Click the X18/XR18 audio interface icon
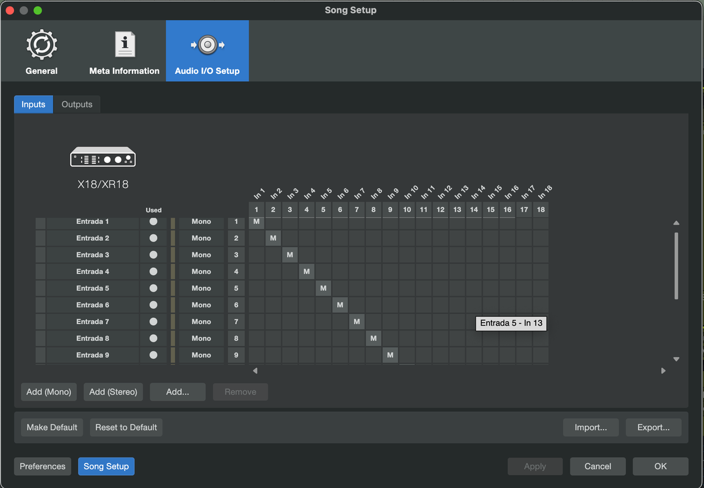 tap(103, 157)
